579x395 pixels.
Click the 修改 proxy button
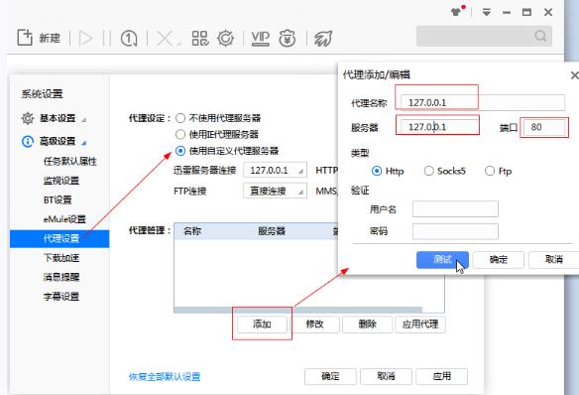(x=314, y=325)
